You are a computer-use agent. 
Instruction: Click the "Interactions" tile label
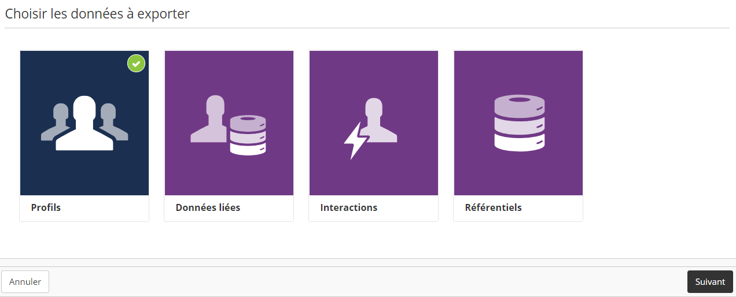tap(348, 207)
